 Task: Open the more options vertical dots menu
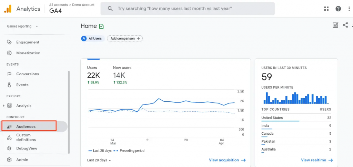(x=349, y=9)
